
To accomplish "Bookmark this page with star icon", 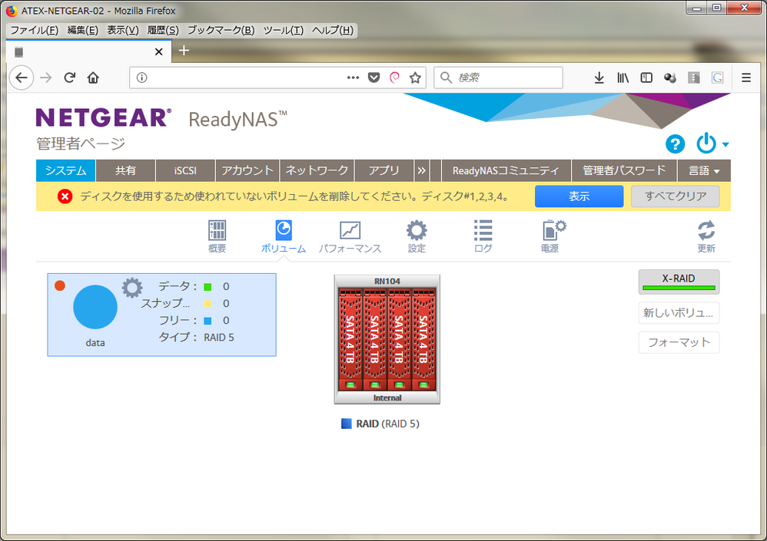I will (x=415, y=78).
